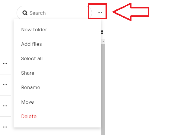Select the first partially visible file row
Image resolution: width=174 pixels, height=135 pixels.
coord(5,64)
